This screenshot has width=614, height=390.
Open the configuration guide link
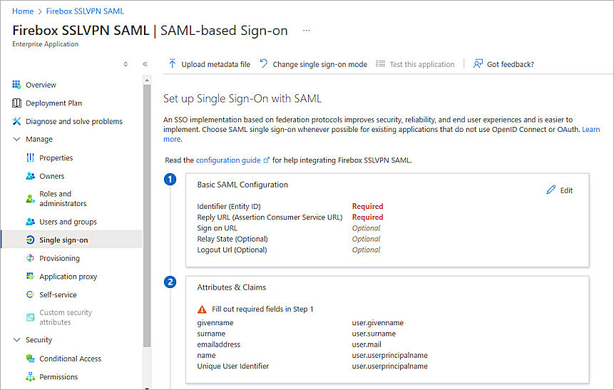(228, 160)
